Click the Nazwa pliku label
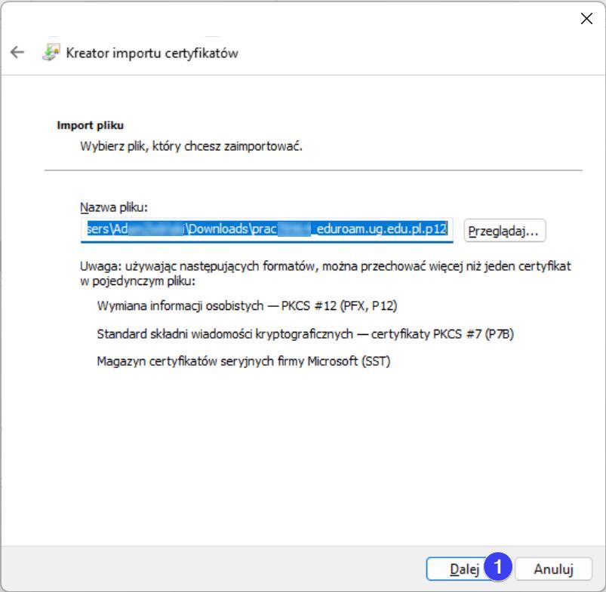The image size is (606, 592). click(x=113, y=207)
